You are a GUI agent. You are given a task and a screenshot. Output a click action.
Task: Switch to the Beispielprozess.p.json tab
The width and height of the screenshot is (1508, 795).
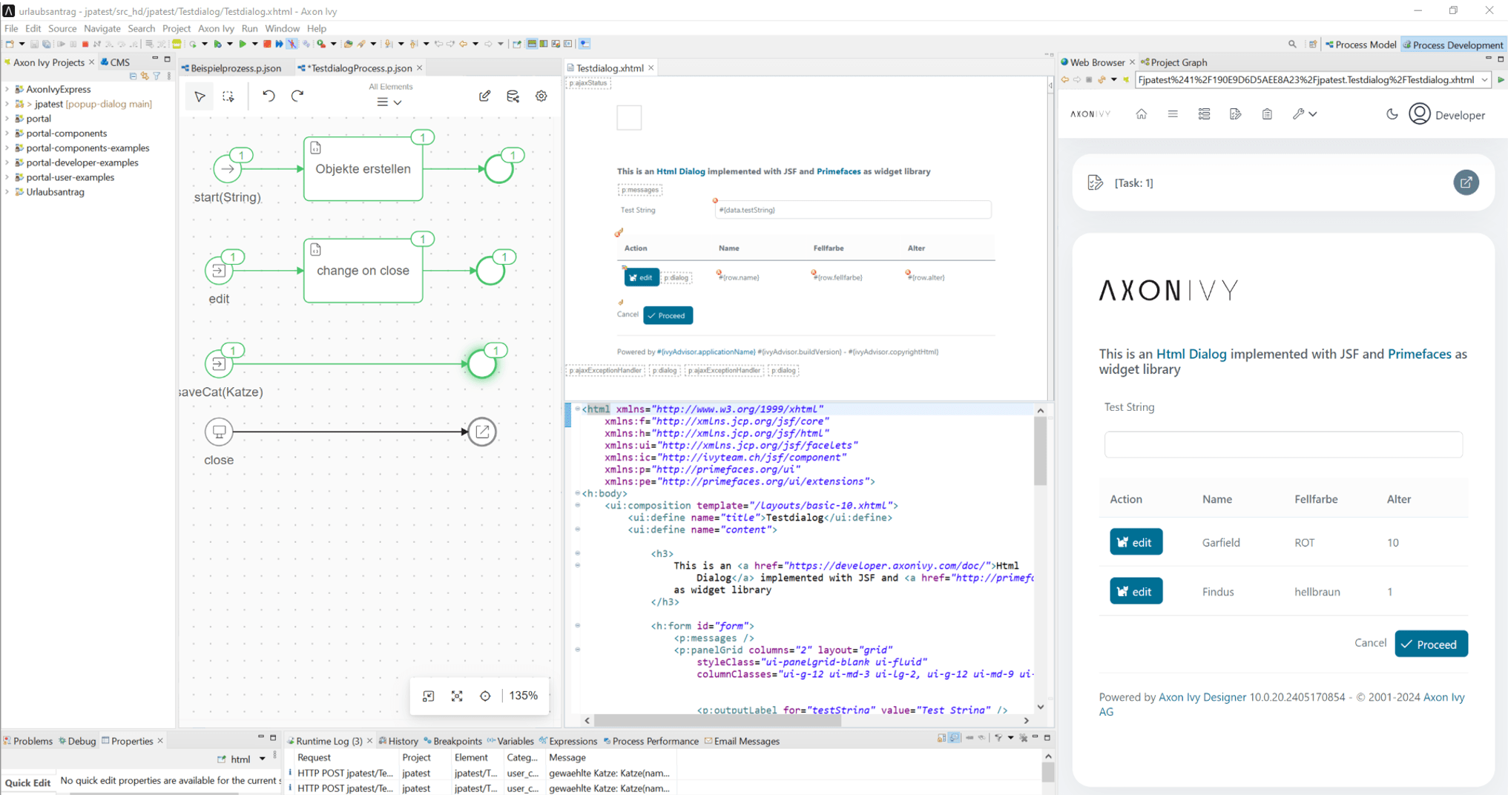click(x=235, y=68)
